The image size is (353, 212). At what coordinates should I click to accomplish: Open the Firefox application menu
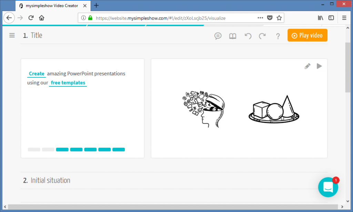pyautogui.click(x=344, y=18)
